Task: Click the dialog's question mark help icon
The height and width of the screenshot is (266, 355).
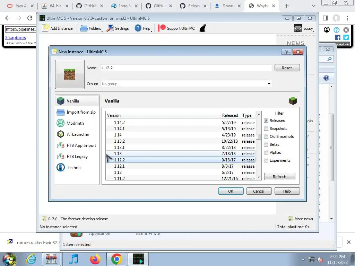Action: click(x=286, y=52)
